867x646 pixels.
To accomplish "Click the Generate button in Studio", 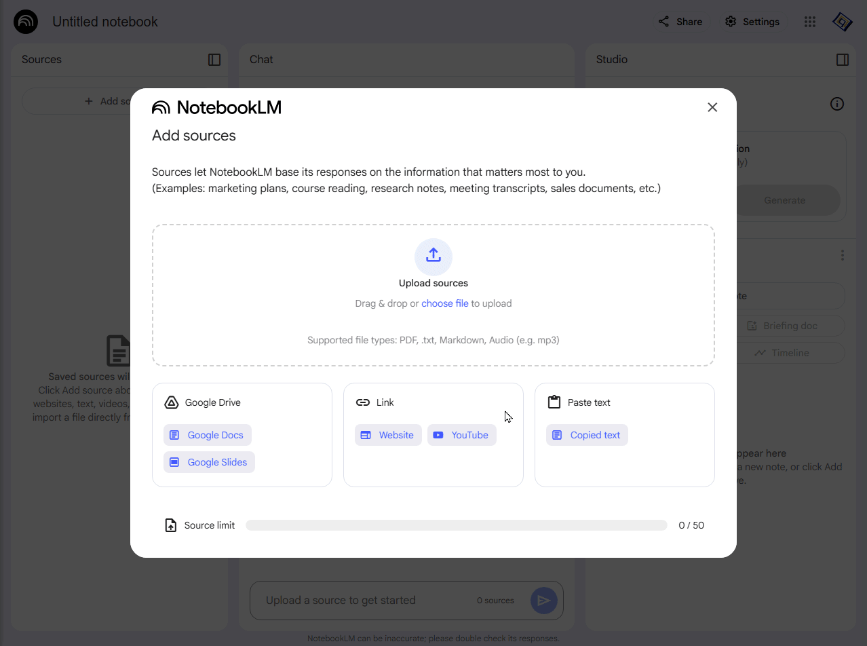I will click(785, 200).
